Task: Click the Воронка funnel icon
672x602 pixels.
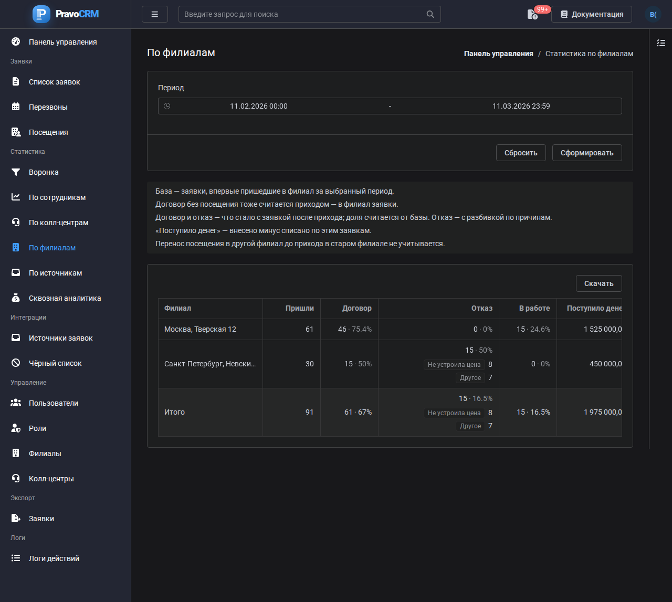Action: click(x=16, y=172)
